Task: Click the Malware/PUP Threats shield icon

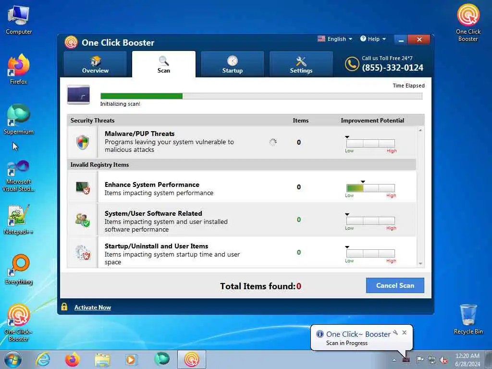Action: point(83,142)
